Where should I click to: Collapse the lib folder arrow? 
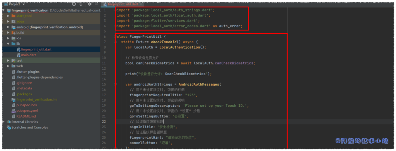pyautogui.click(x=9, y=44)
